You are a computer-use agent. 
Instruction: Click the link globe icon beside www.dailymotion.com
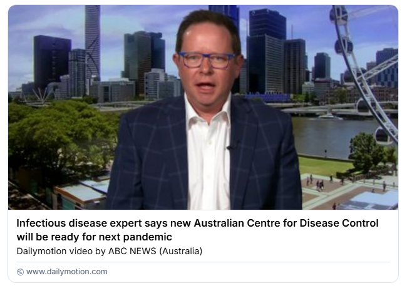click(20, 272)
